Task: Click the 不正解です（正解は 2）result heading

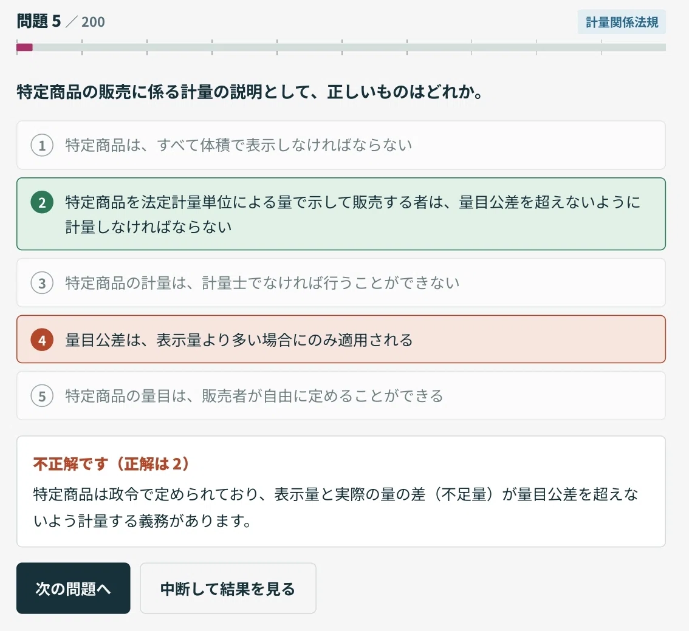Action: coord(111,464)
